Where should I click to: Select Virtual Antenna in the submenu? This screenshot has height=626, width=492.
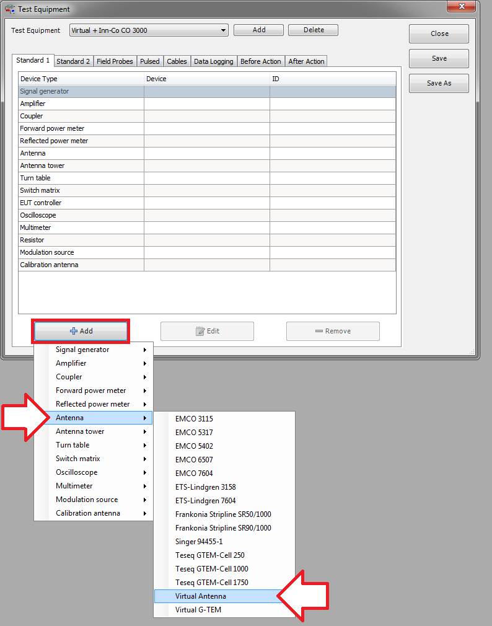224,596
